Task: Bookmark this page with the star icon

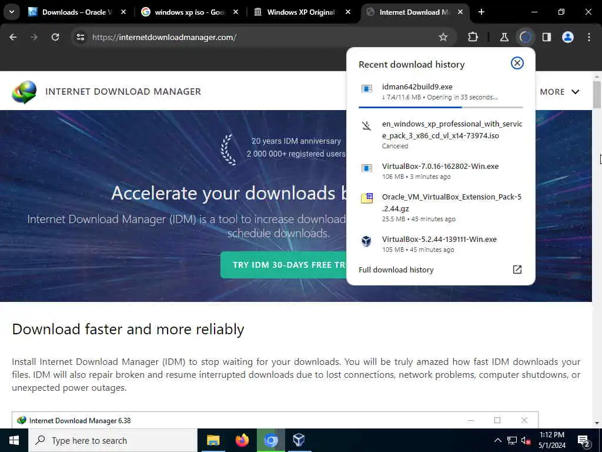Action: coord(443,37)
